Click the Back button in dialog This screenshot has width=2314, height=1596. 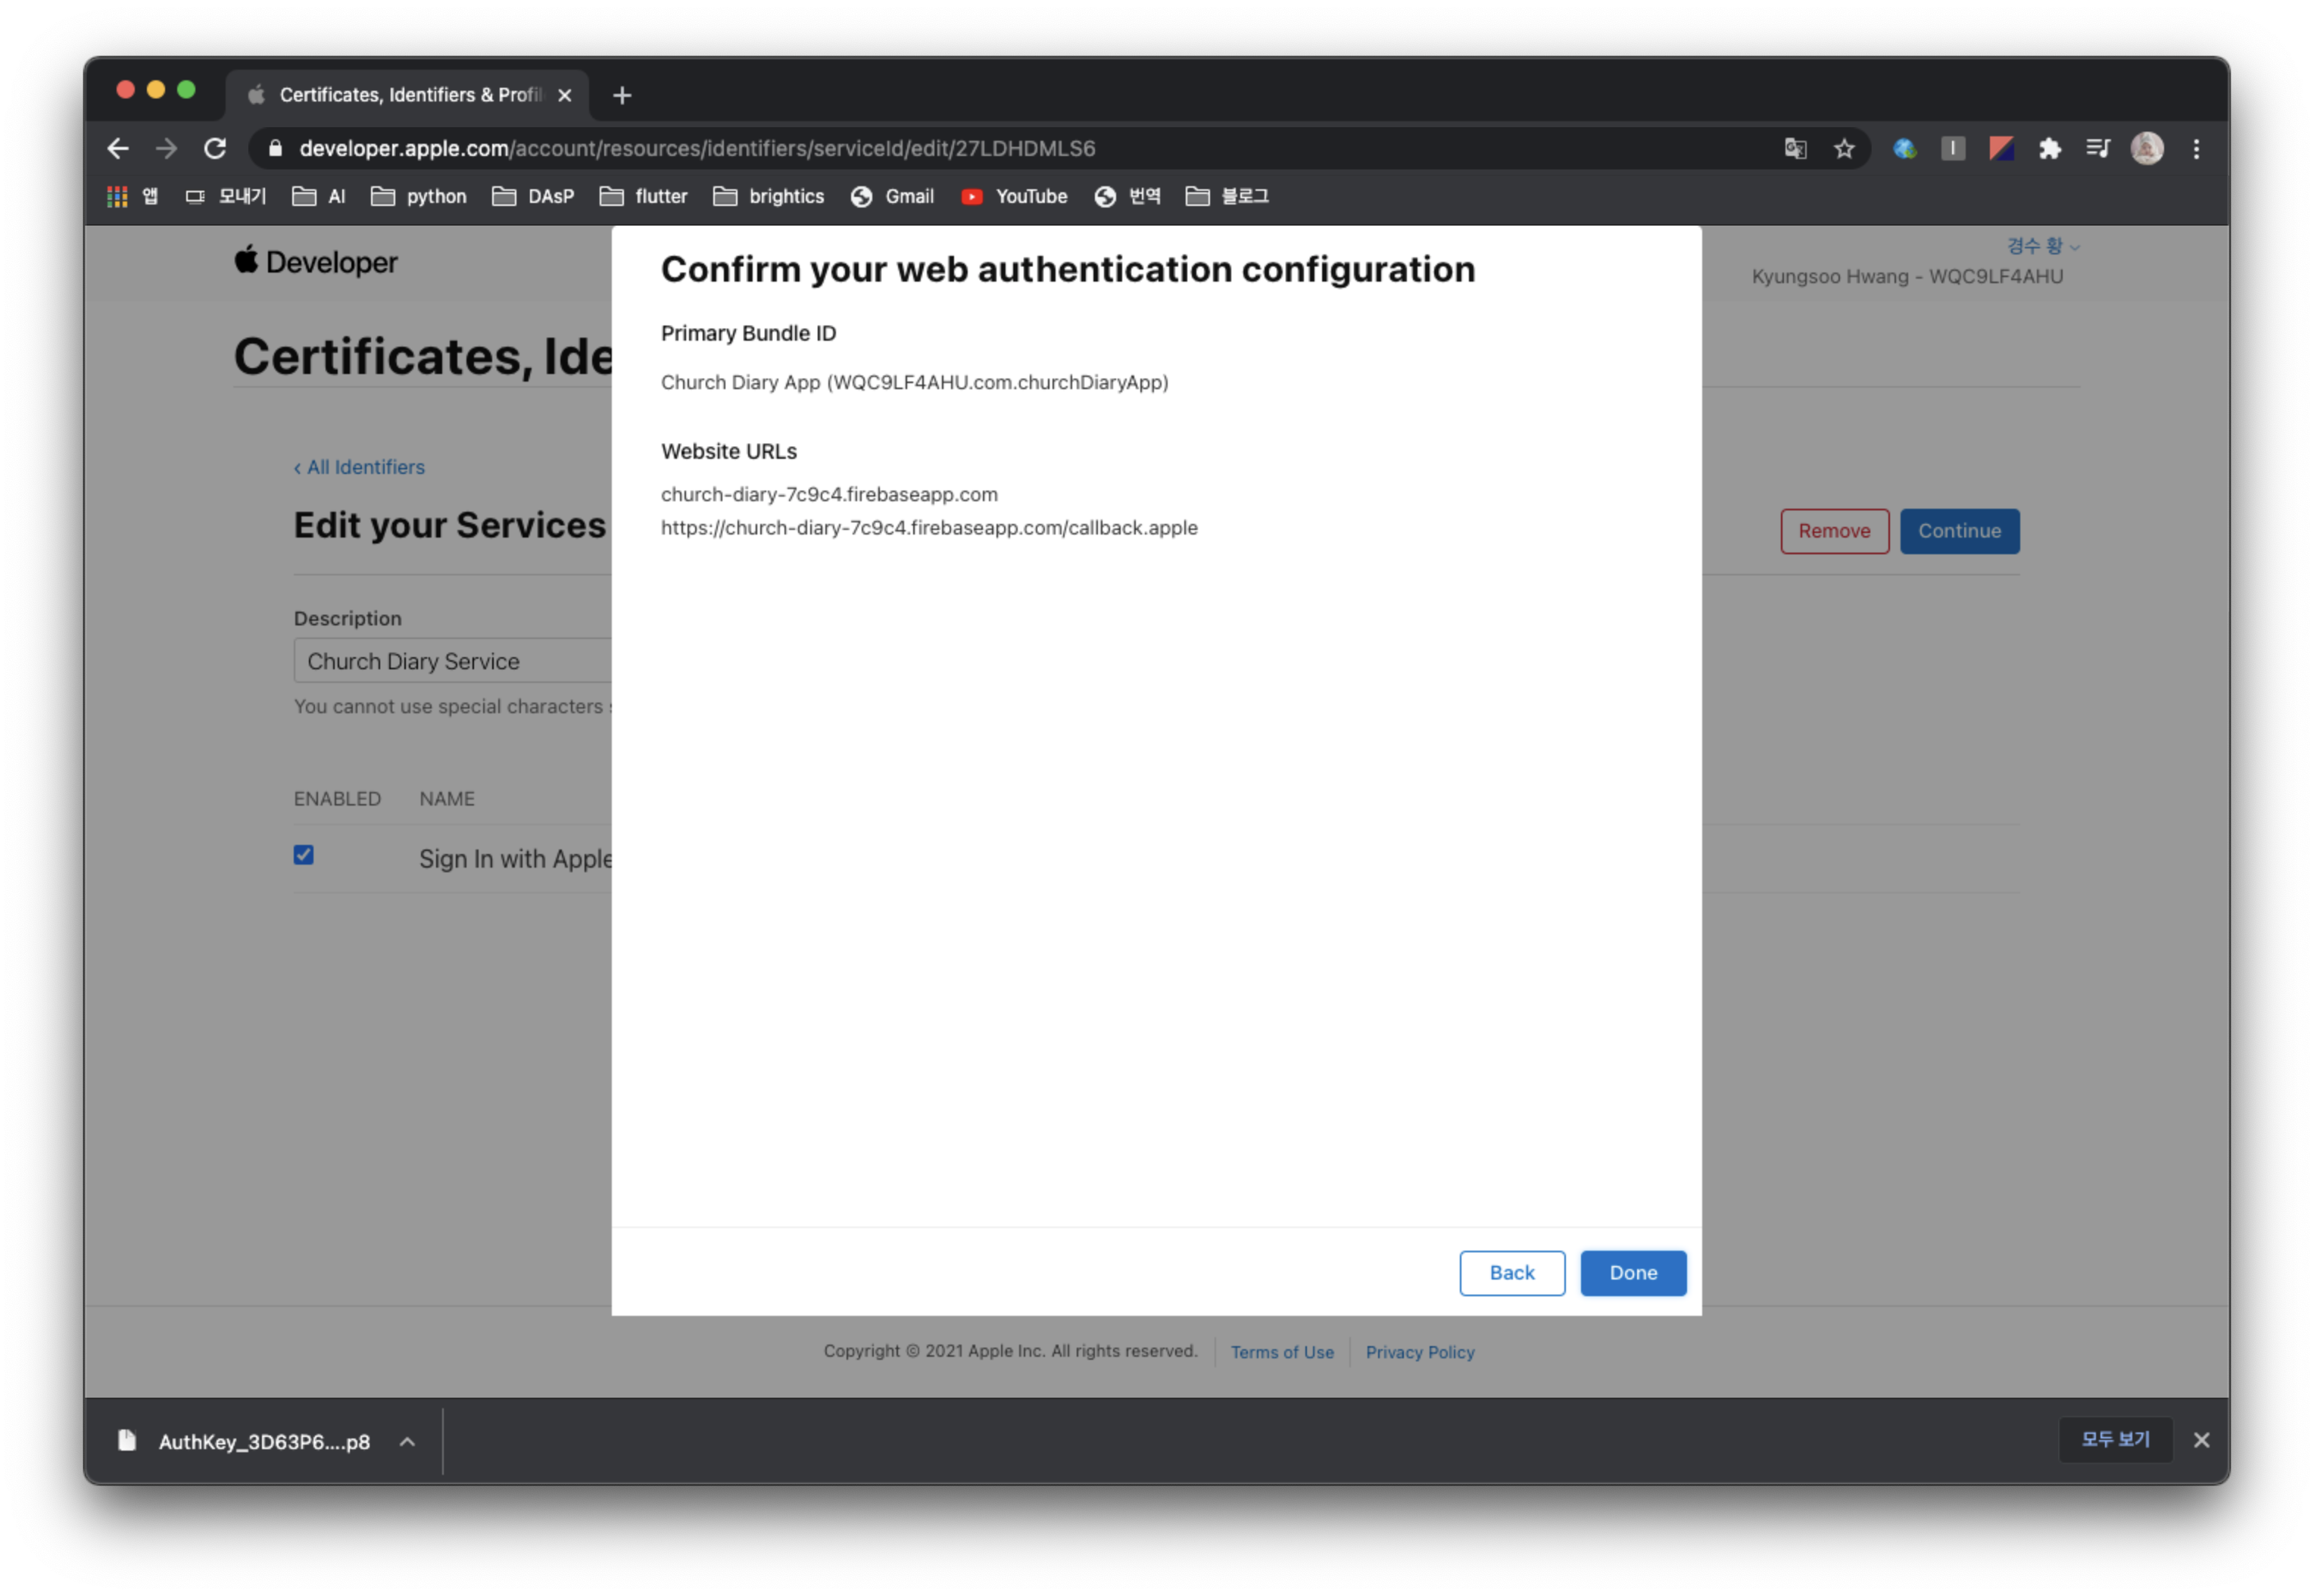[1511, 1273]
